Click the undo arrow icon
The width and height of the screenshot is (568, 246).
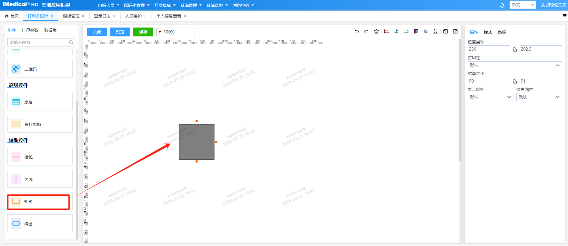[x=357, y=31]
